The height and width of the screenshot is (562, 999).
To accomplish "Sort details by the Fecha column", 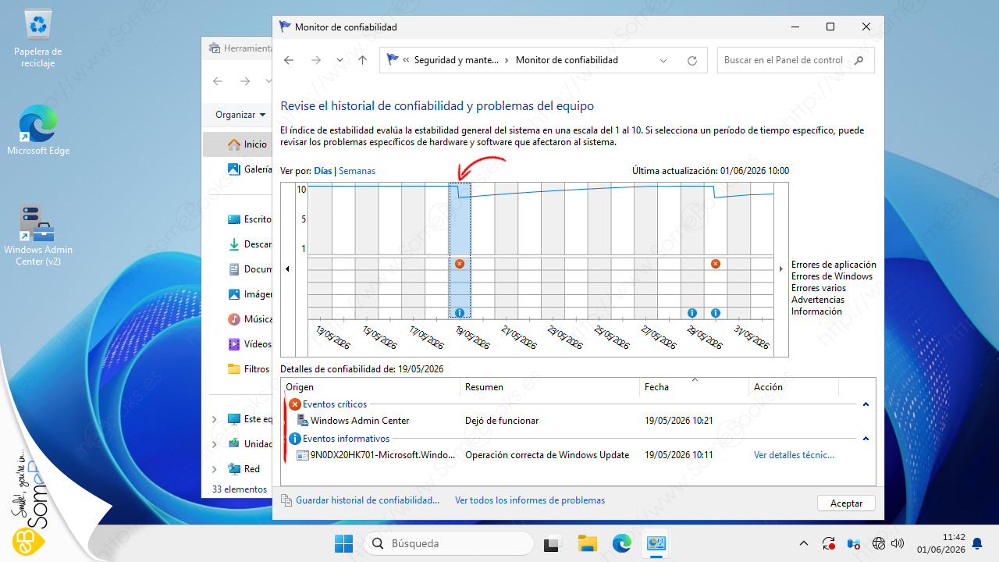I will tap(694, 387).
